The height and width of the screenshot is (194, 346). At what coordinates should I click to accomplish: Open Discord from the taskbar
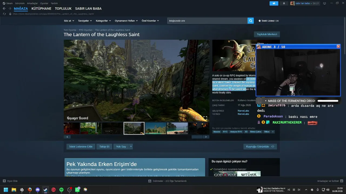pyautogui.click(x=38, y=190)
